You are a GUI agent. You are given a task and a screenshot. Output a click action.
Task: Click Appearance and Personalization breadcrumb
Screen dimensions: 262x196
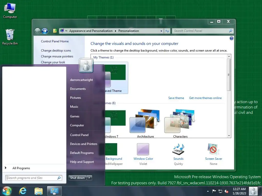[x=91, y=31]
